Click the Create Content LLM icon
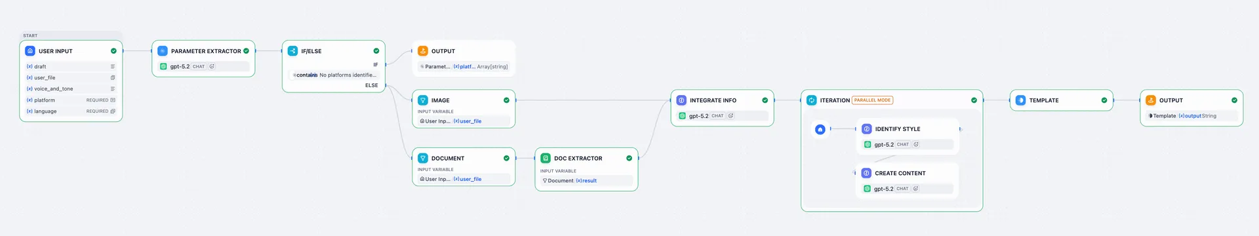 coord(866,173)
